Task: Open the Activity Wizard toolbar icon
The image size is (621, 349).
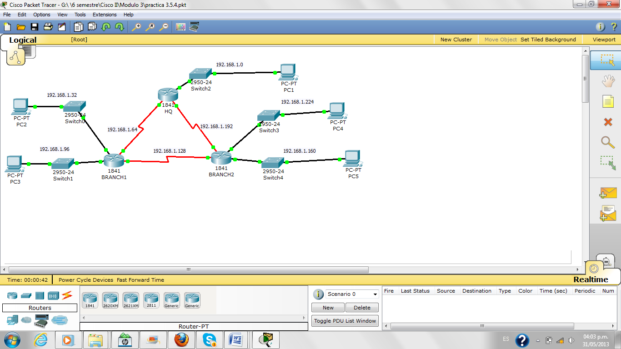Action: click(62, 27)
